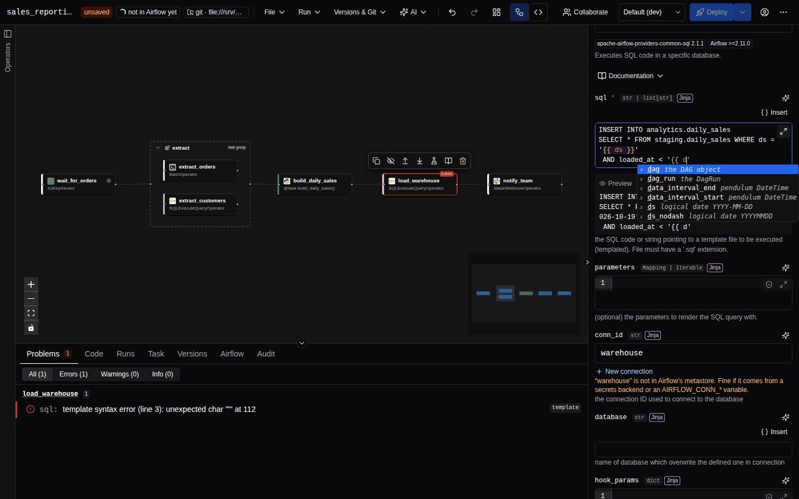Test the task with the flask icon
The image size is (799, 499).
(x=434, y=161)
